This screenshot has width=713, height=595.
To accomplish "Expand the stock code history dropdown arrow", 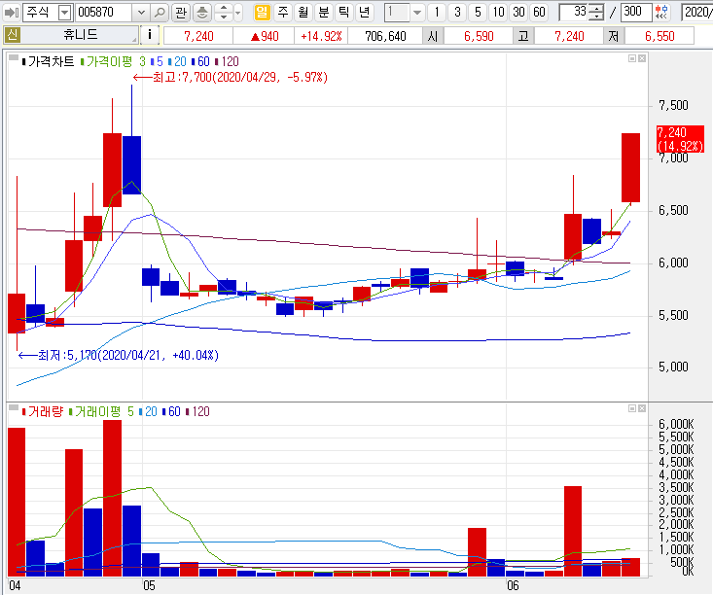I will coord(141,13).
